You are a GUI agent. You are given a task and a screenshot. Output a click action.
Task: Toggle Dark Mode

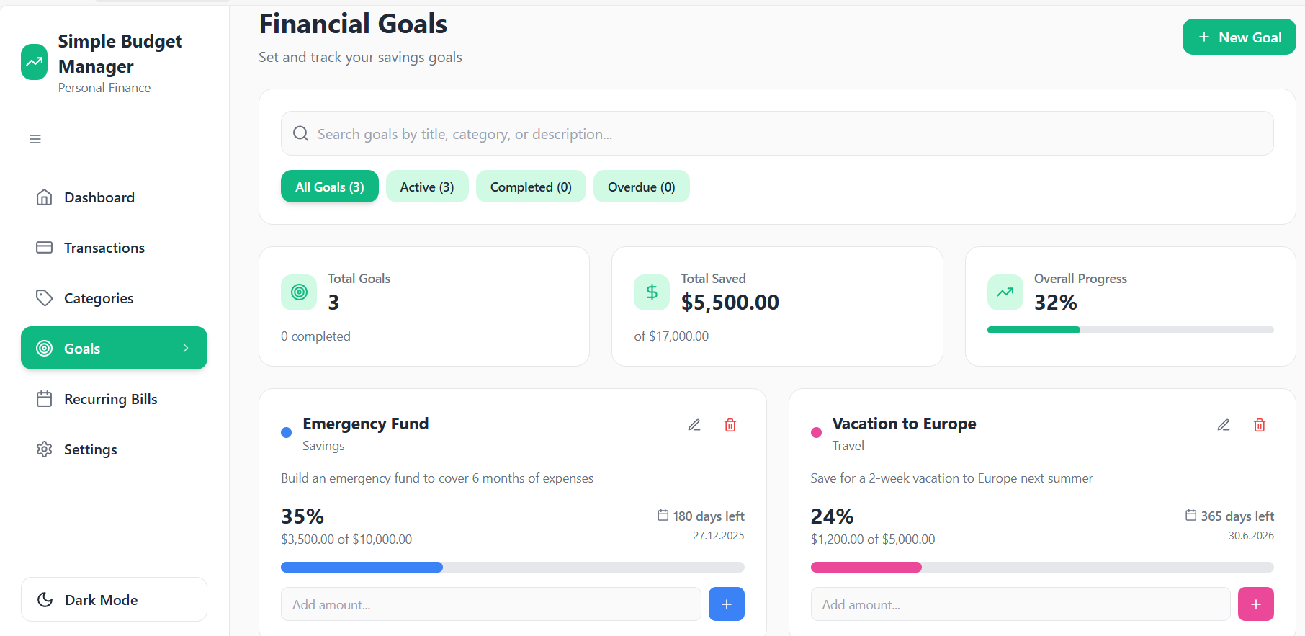pos(114,599)
